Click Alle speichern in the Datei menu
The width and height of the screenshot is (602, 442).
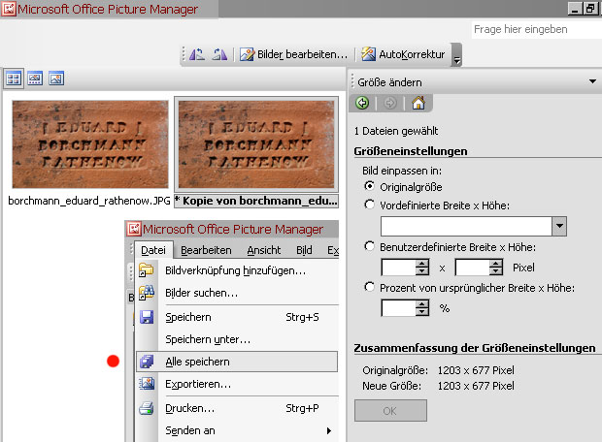pyautogui.click(x=197, y=362)
